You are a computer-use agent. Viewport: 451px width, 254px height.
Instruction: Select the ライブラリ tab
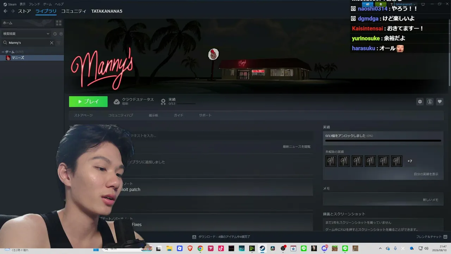click(46, 11)
